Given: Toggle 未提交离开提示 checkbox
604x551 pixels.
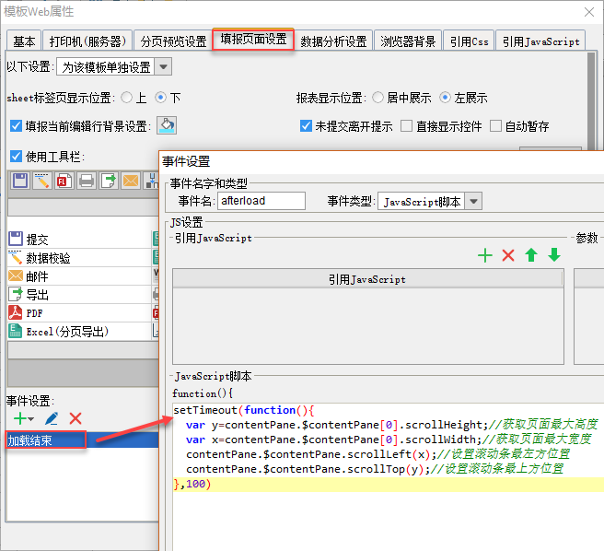Looking at the screenshot, I should pos(306,125).
